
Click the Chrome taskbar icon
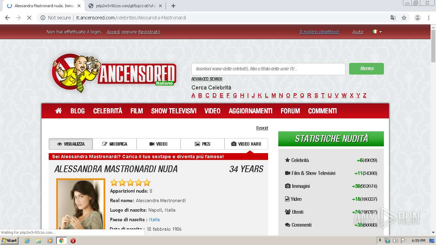tap(61, 241)
